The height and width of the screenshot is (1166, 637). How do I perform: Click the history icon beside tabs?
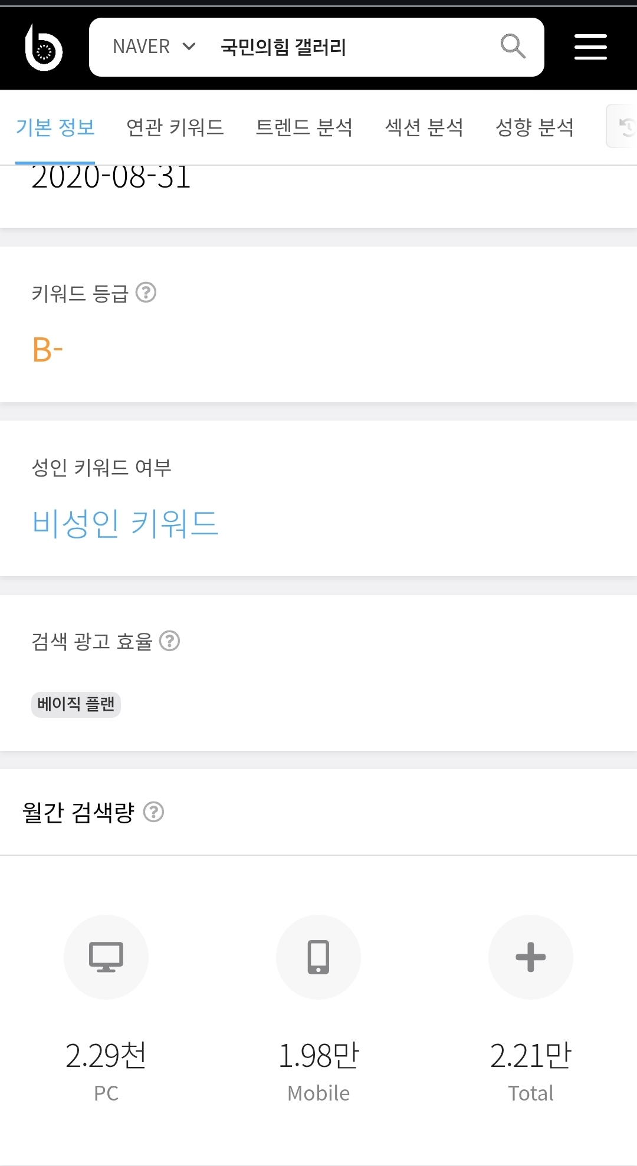625,126
